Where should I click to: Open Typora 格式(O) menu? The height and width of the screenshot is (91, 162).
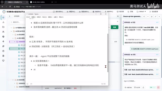tap(45, 17)
